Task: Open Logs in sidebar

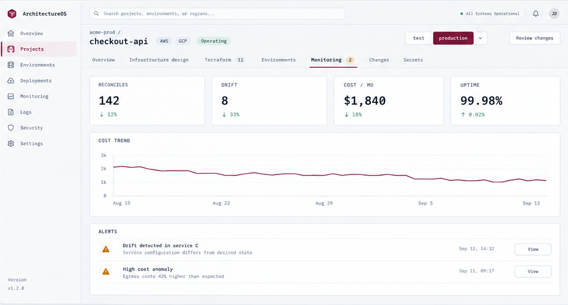Action: pyautogui.click(x=39, y=112)
